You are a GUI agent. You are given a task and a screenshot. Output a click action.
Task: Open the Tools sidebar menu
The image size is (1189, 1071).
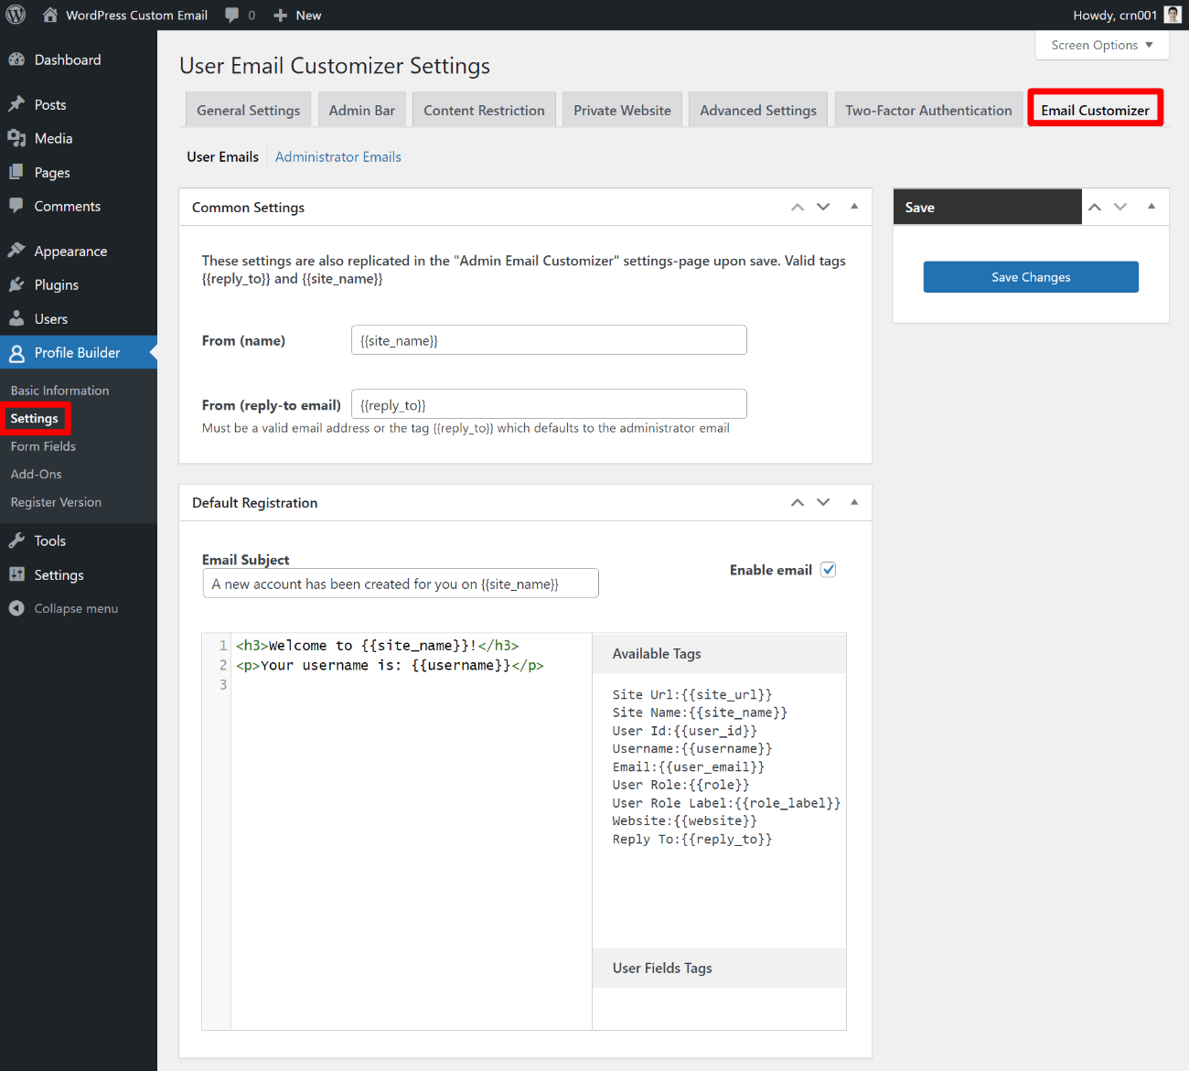coord(49,541)
